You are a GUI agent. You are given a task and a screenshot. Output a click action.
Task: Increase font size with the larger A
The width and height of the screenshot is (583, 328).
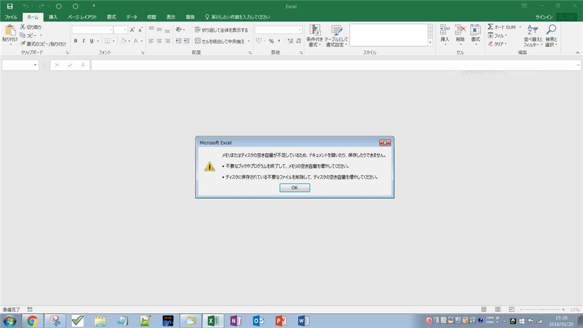(x=132, y=30)
